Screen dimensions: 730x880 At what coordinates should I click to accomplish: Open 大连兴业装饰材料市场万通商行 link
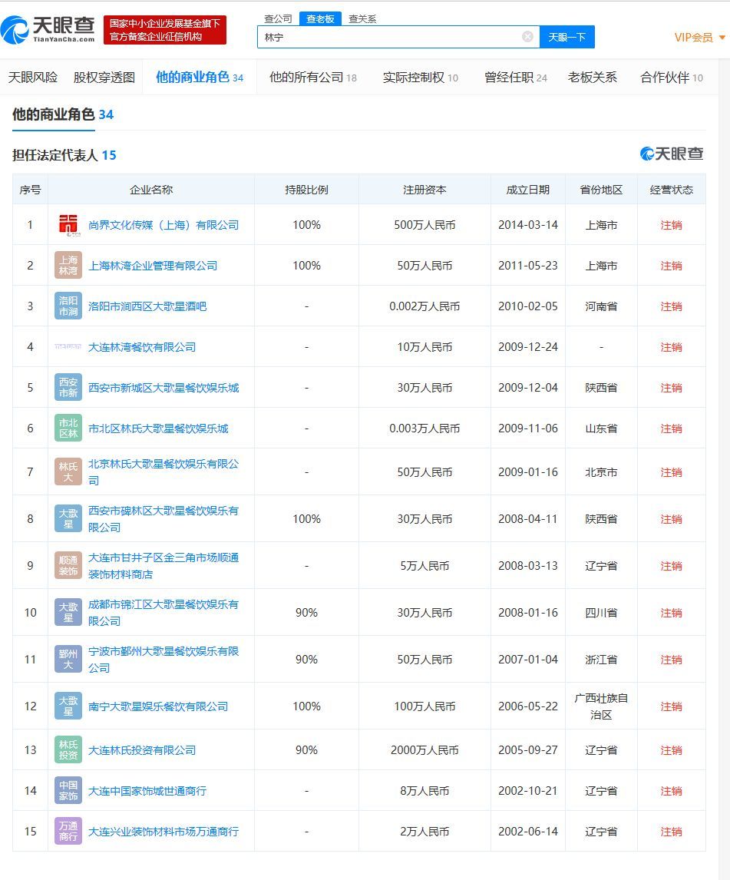pyautogui.click(x=164, y=831)
